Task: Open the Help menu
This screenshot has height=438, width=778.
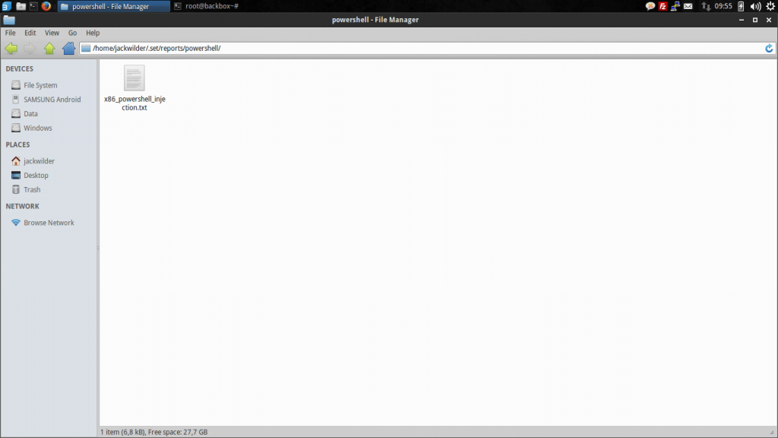Action: click(x=93, y=33)
